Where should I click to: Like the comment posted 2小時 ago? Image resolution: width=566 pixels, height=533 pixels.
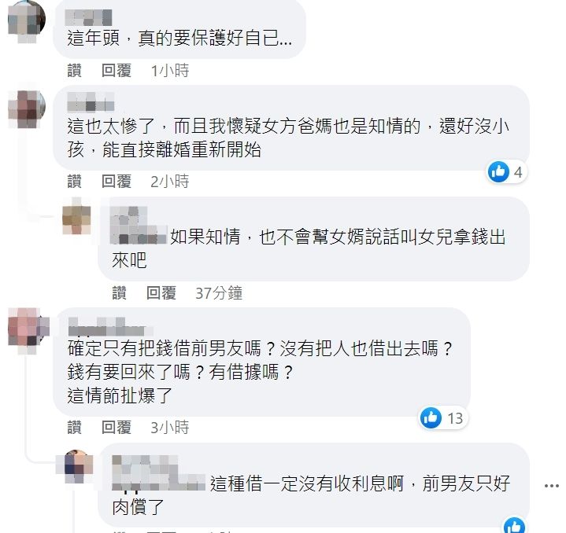click(x=74, y=182)
